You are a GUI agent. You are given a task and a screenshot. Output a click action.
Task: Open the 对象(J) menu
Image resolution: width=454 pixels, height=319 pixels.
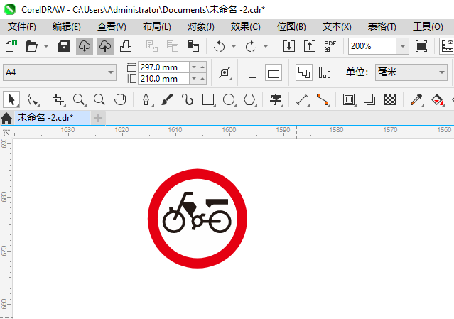click(200, 27)
